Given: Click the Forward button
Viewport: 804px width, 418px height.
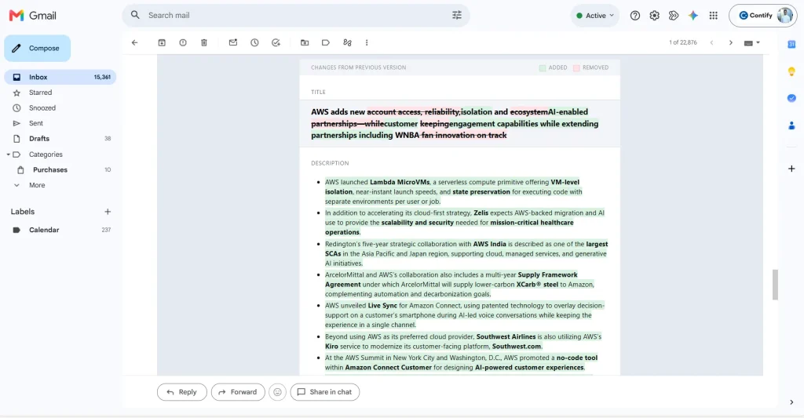Looking at the screenshot, I should (x=238, y=392).
